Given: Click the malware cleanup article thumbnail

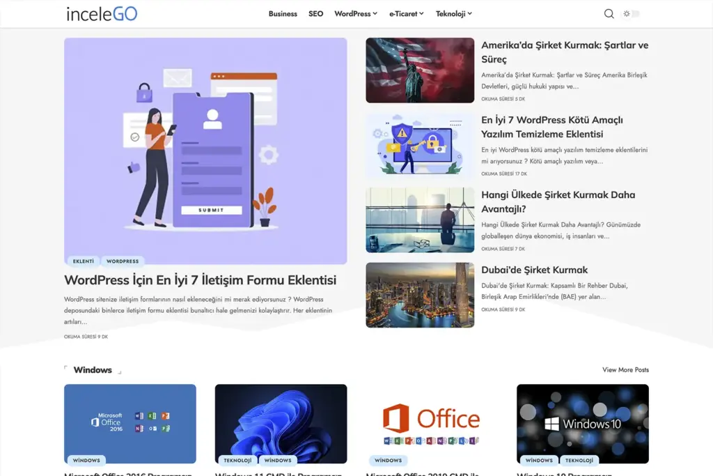Looking at the screenshot, I should pos(420,145).
